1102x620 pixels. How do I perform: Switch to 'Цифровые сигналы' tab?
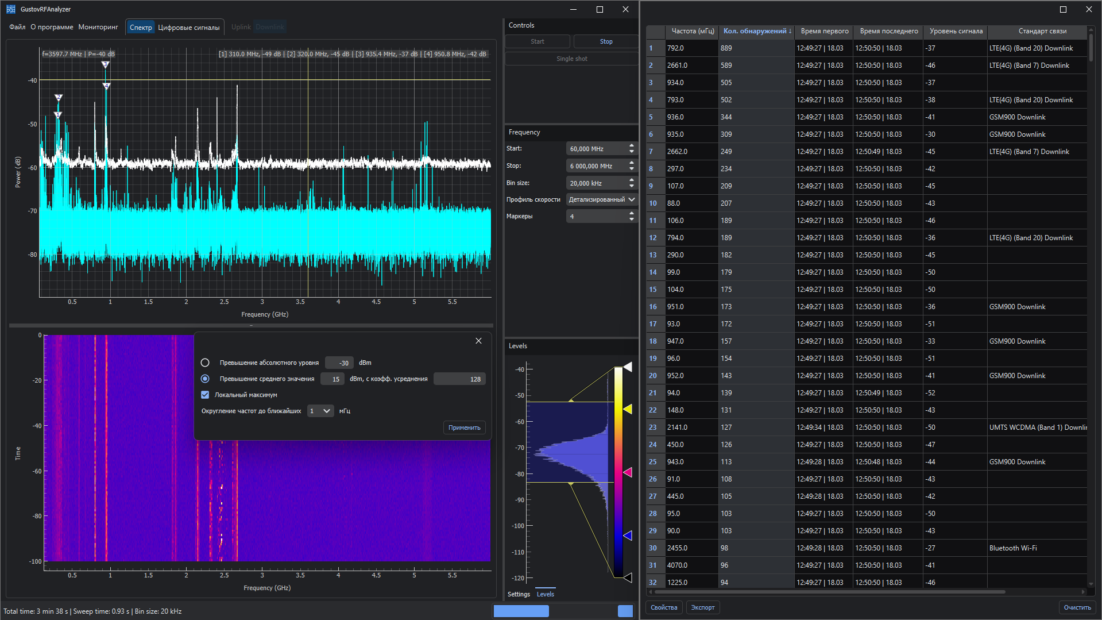(x=188, y=27)
